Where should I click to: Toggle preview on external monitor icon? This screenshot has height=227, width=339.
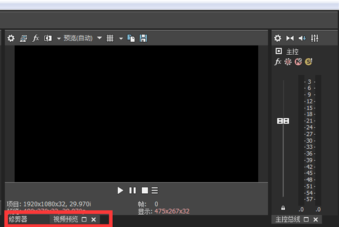23,38
